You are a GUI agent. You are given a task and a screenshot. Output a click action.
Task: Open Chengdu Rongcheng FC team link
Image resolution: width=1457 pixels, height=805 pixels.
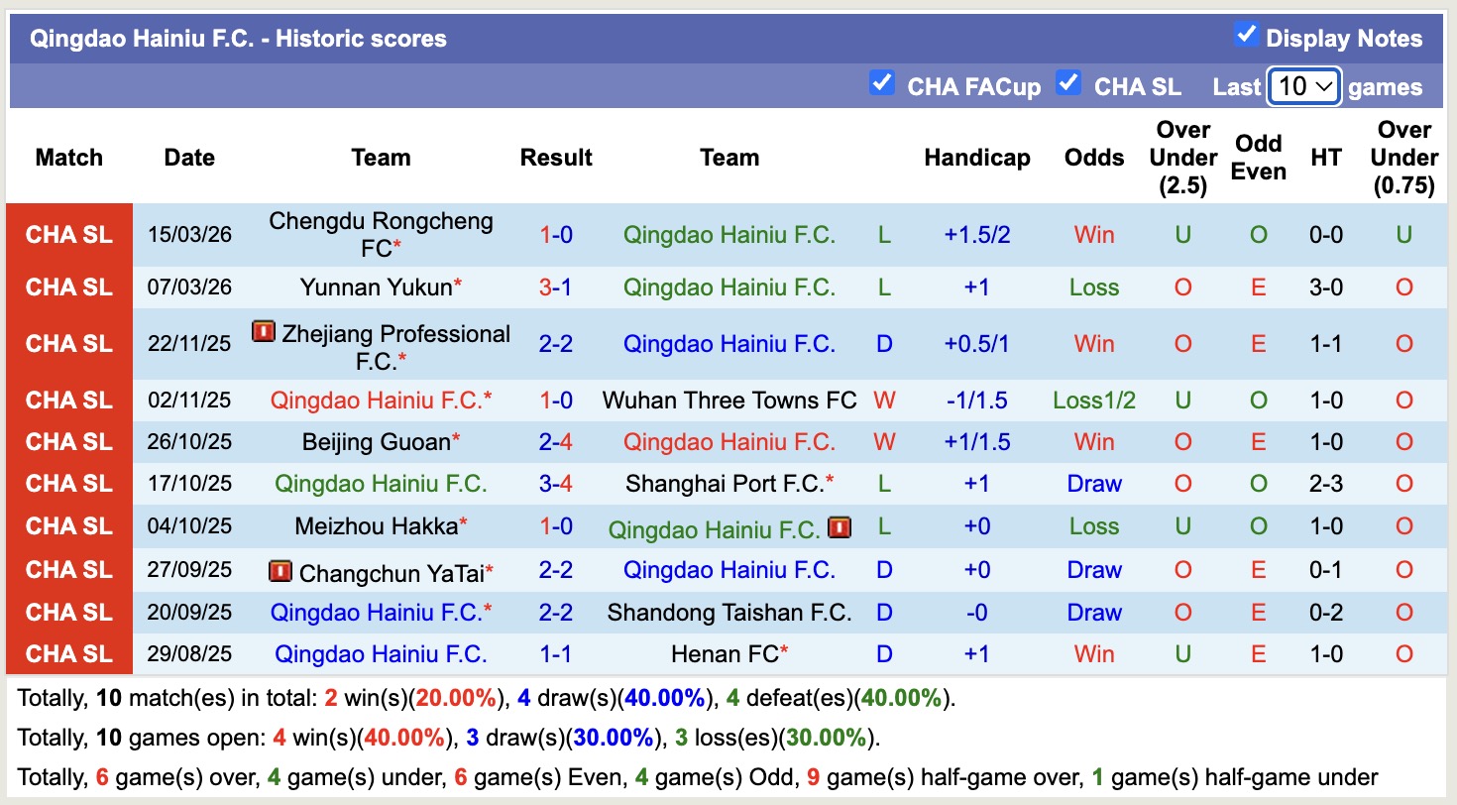tap(381, 234)
